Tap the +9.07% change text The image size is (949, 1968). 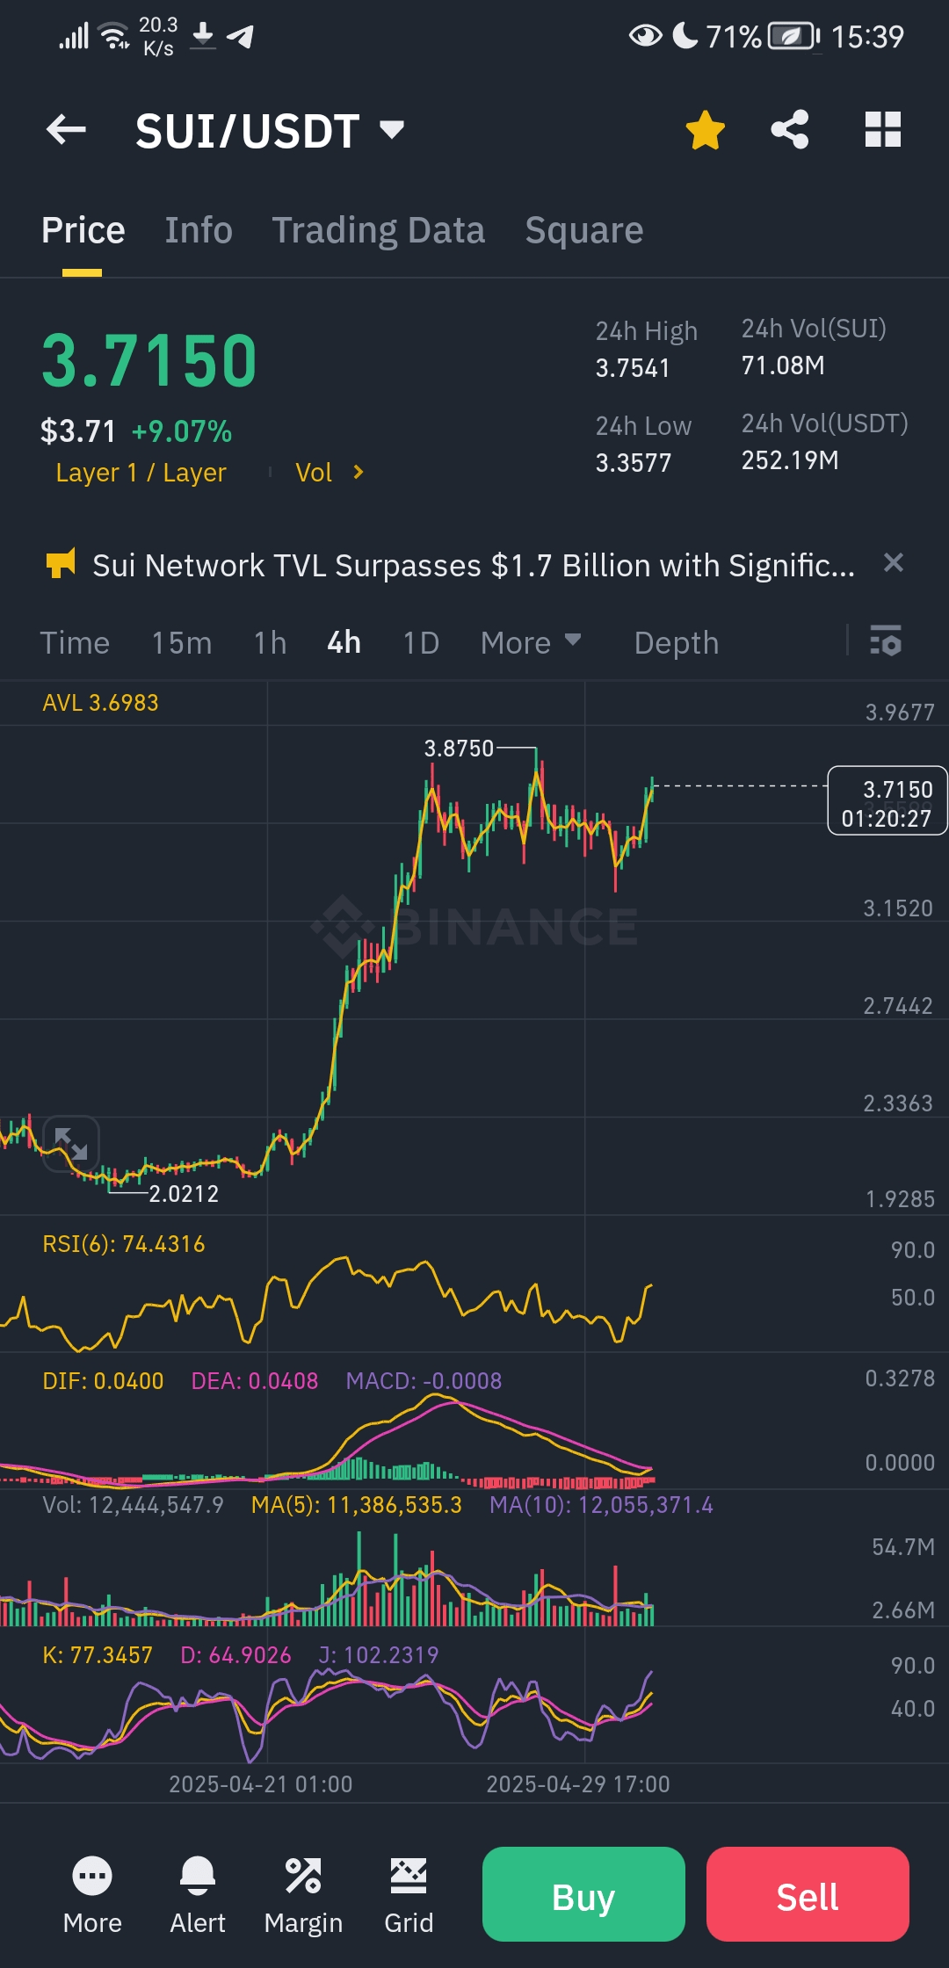(x=182, y=431)
